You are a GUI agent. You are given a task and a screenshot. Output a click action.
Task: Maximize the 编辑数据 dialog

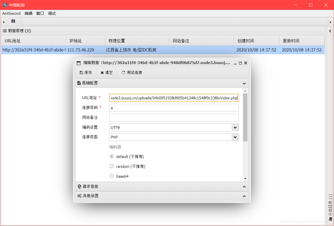(240, 63)
